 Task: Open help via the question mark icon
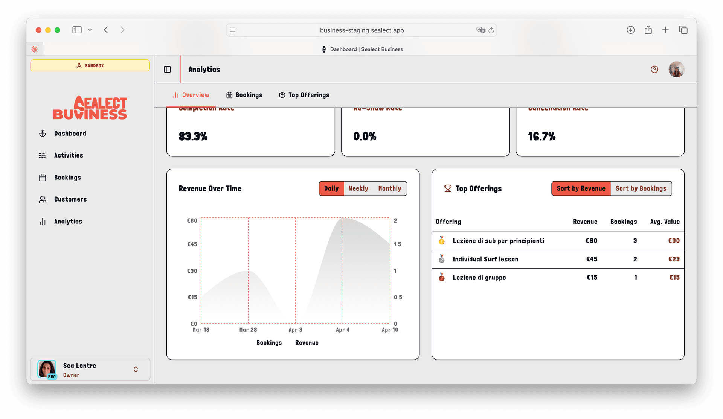(654, 69)
